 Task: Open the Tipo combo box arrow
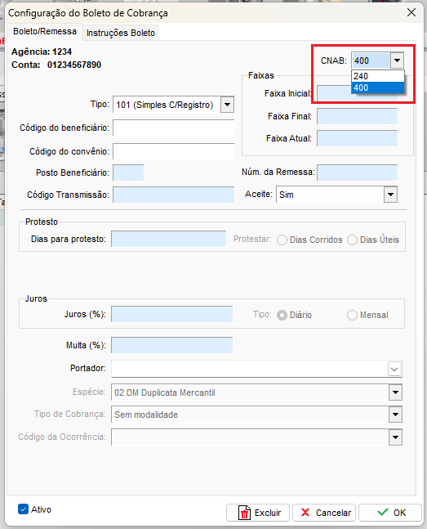[227, 105]
